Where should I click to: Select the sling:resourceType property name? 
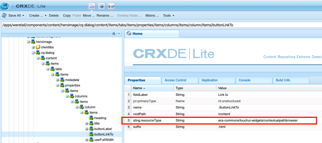[x=147, y=121]
